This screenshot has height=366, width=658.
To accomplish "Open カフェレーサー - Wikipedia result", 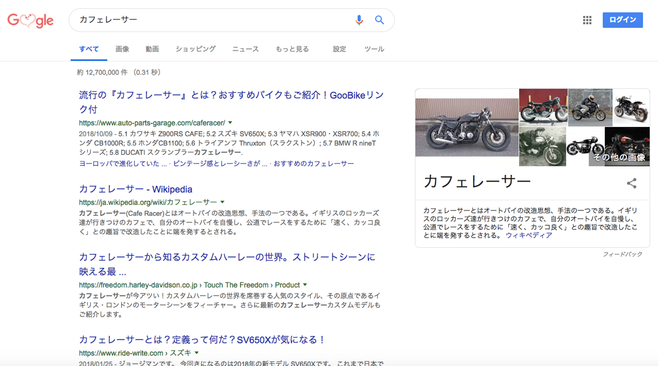I will 136,189.
